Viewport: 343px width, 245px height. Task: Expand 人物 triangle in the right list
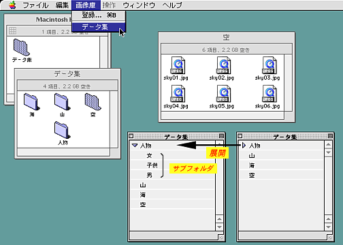(244, 145)
